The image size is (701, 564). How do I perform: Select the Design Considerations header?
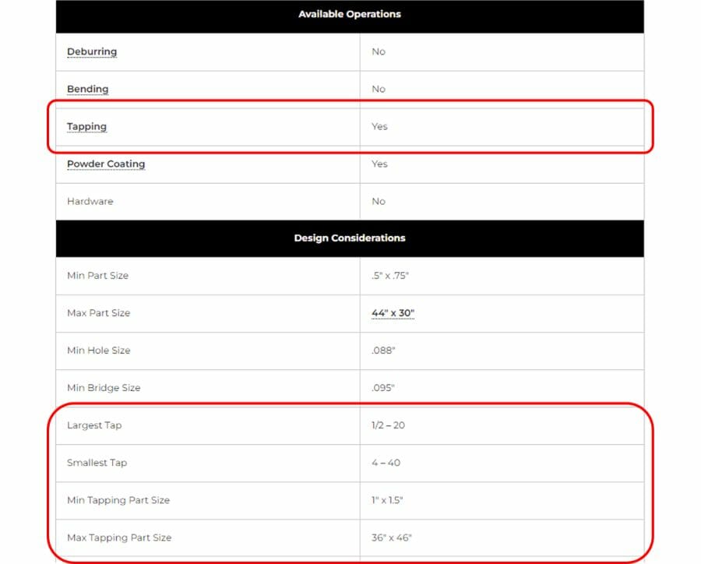pos(350,238)
